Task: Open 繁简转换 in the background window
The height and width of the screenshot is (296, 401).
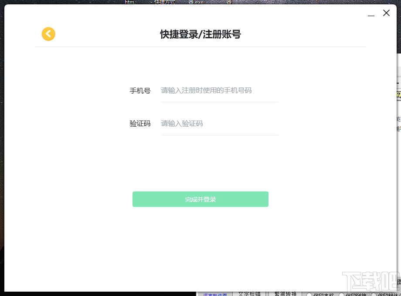Action: tap(285, 294)
